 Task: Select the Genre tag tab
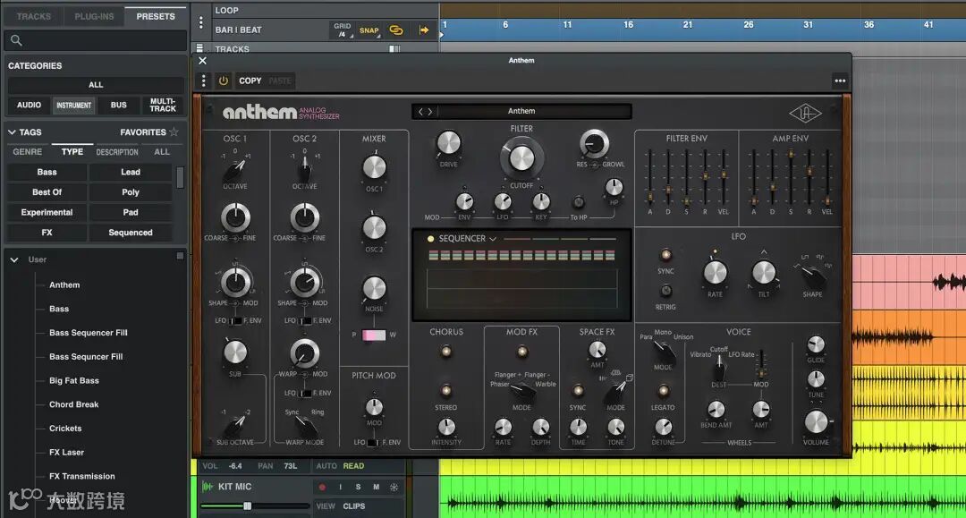coord(28,151)
